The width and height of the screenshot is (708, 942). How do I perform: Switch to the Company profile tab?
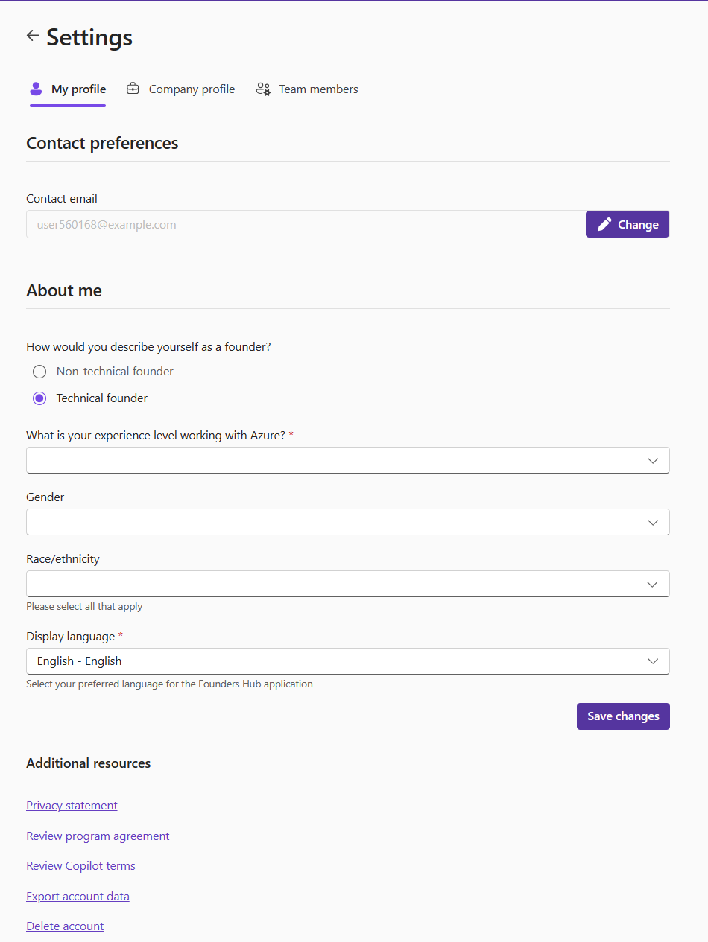[192, 89]
